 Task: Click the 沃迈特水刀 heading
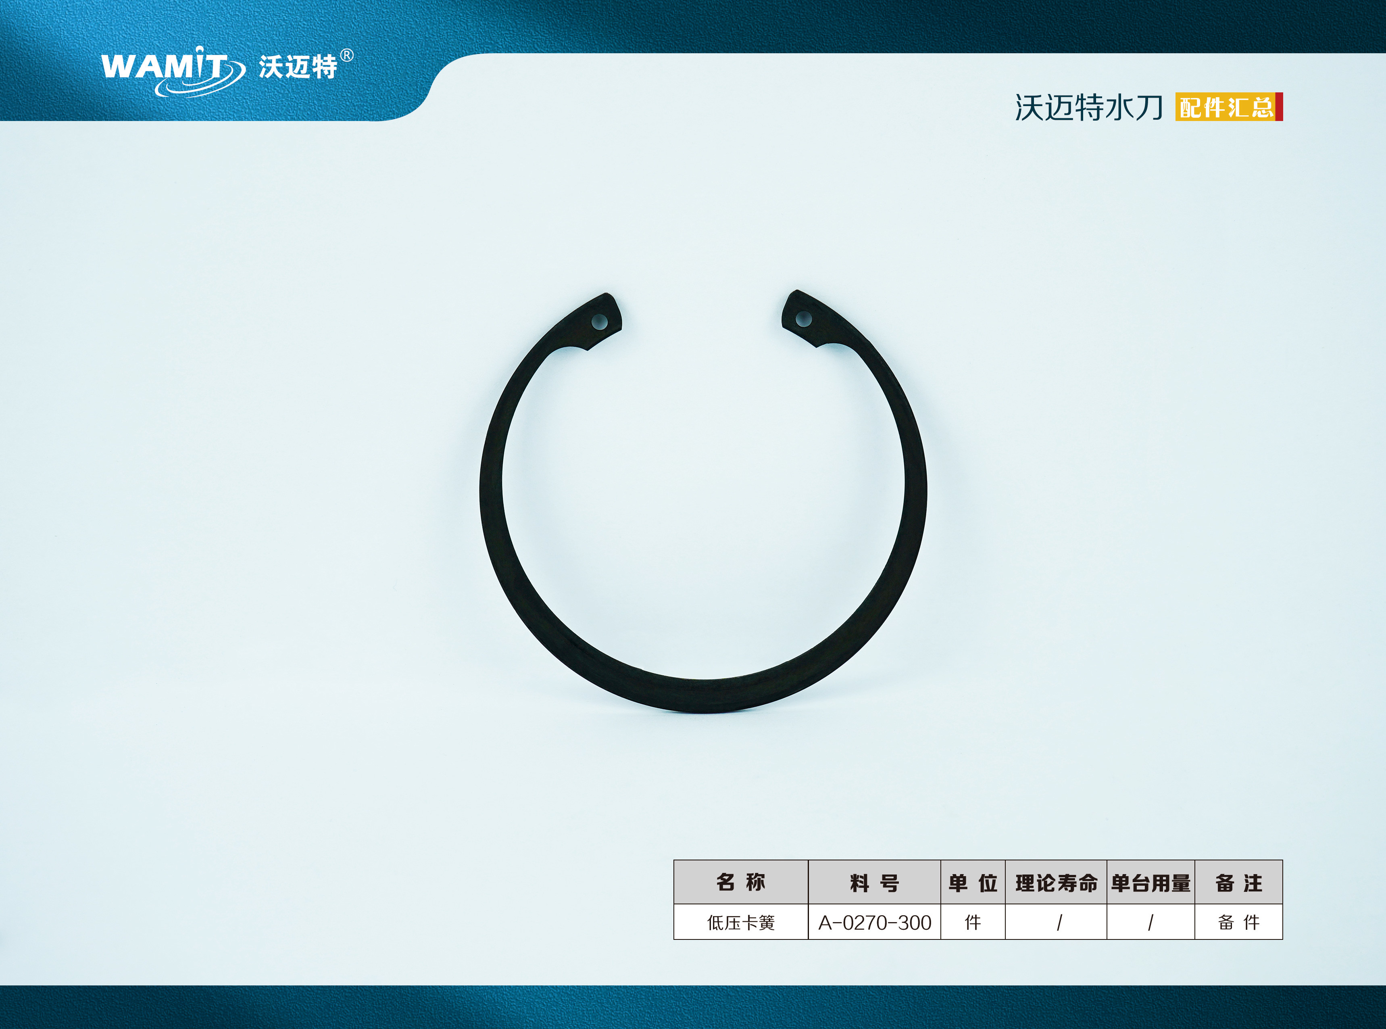(1089, 107)
